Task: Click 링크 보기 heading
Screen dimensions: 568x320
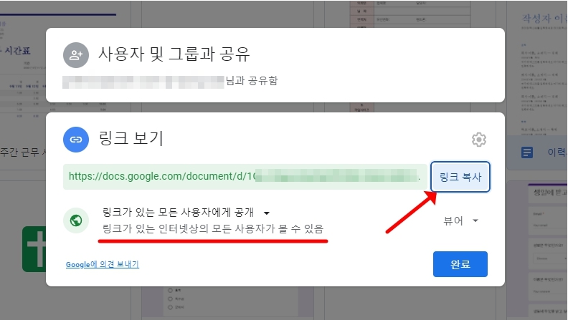Action: [x=131, y=138]
